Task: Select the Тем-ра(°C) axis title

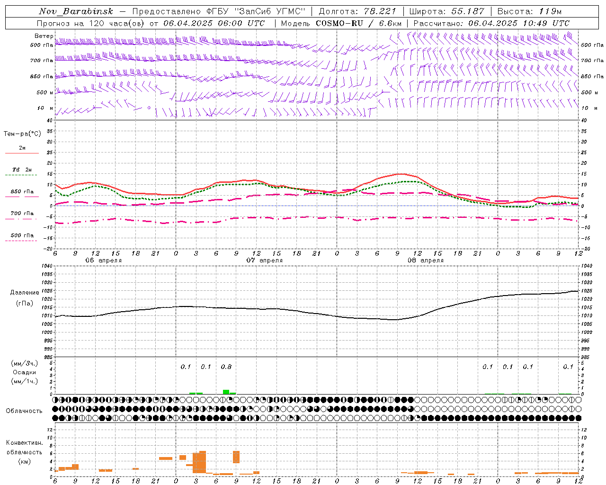Action: [22, 134]
